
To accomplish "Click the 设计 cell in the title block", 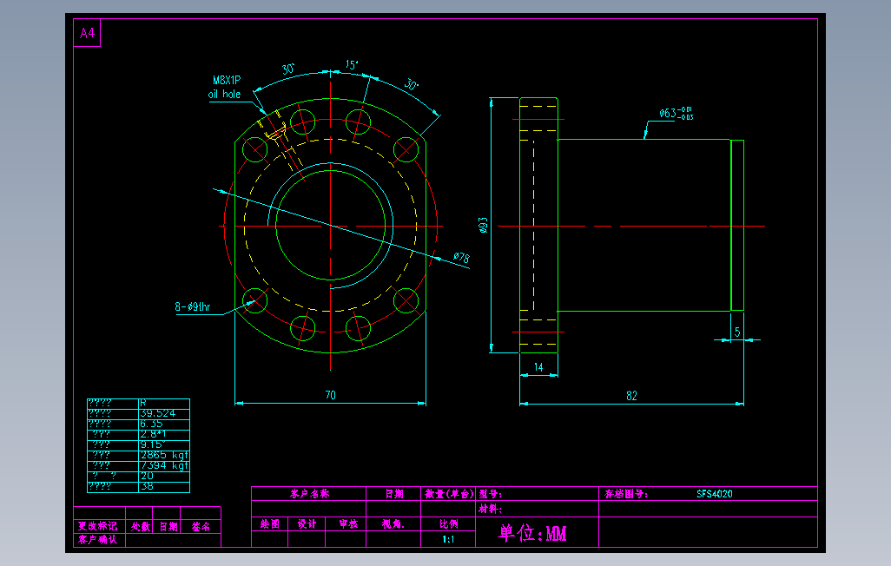I will 307,524.
